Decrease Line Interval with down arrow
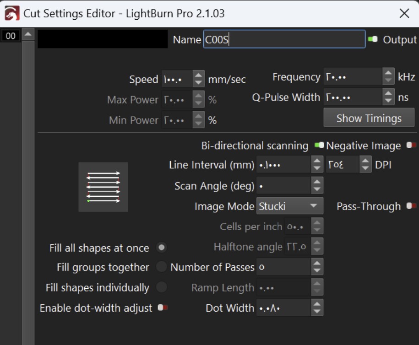This screenshot has width=419, height=345. 317,169
